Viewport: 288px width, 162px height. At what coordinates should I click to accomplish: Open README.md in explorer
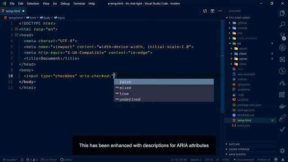coord(246,115)
